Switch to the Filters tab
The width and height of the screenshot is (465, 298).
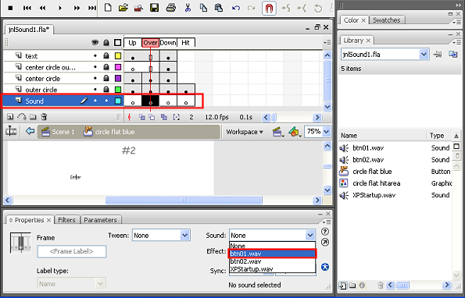(66, 220)
